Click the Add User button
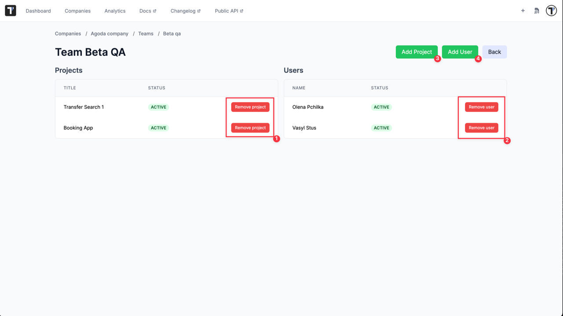Viewport: 563px width, 316px height. (460, 51)
